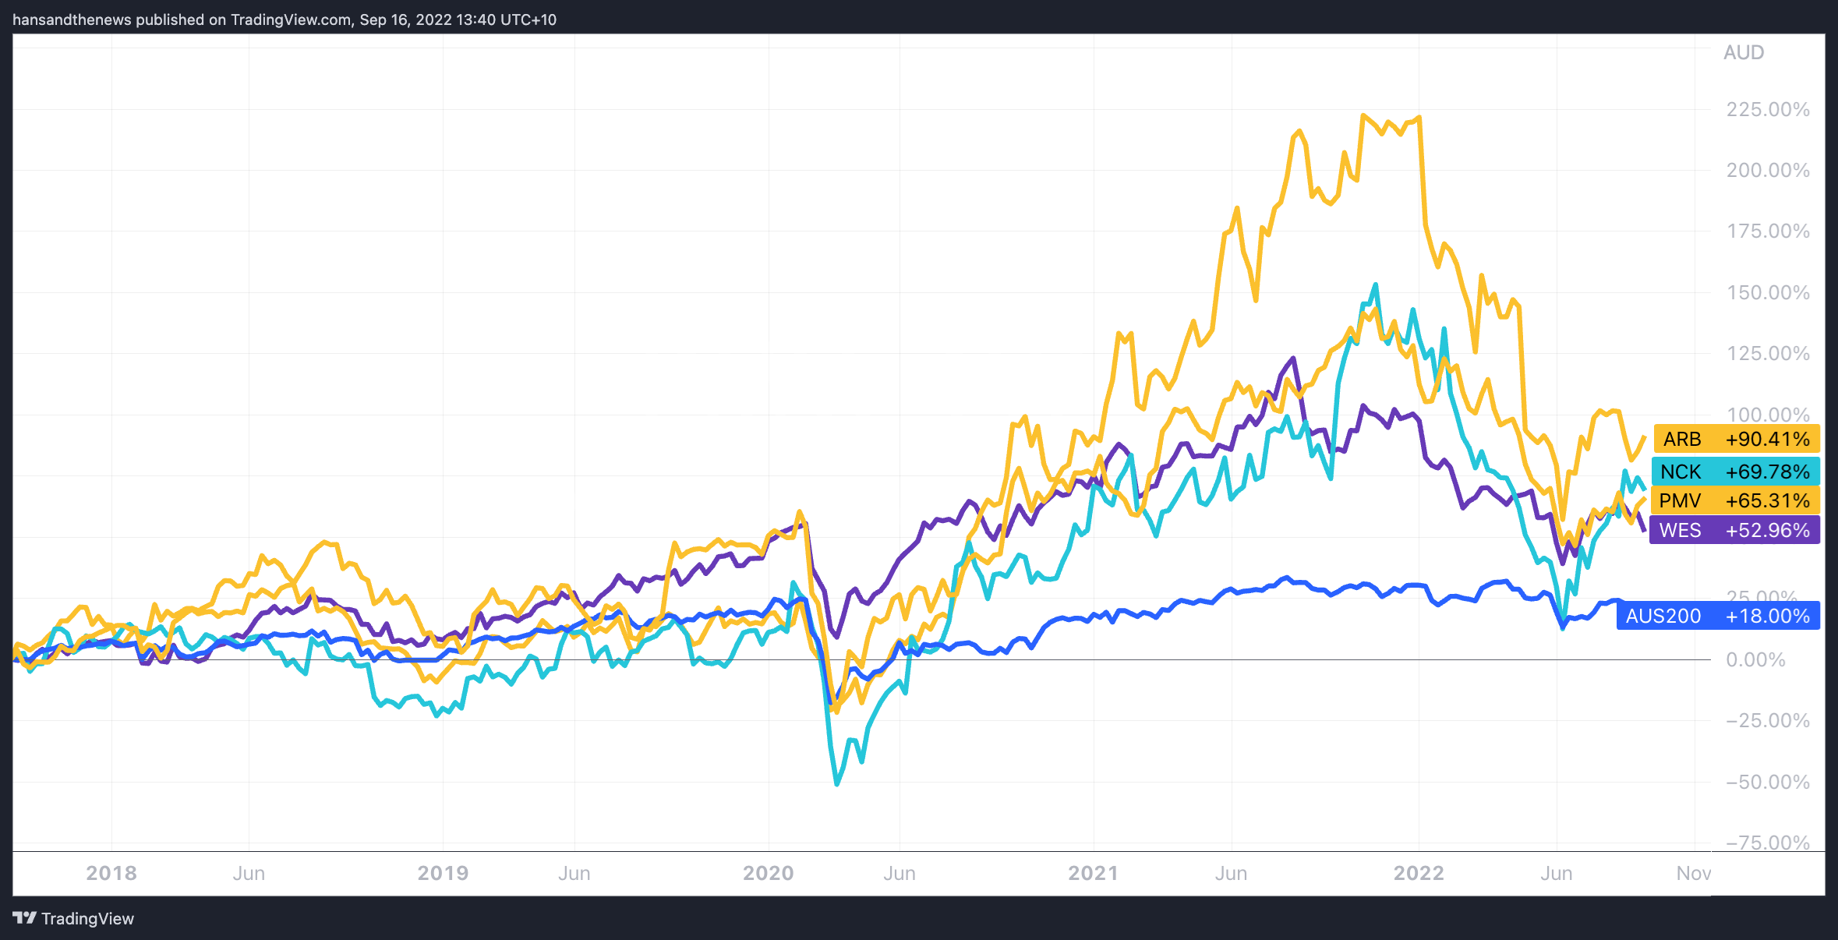Click the PMV +65.31% price label
The image size is (1838, 940).
click(1735, 500)
